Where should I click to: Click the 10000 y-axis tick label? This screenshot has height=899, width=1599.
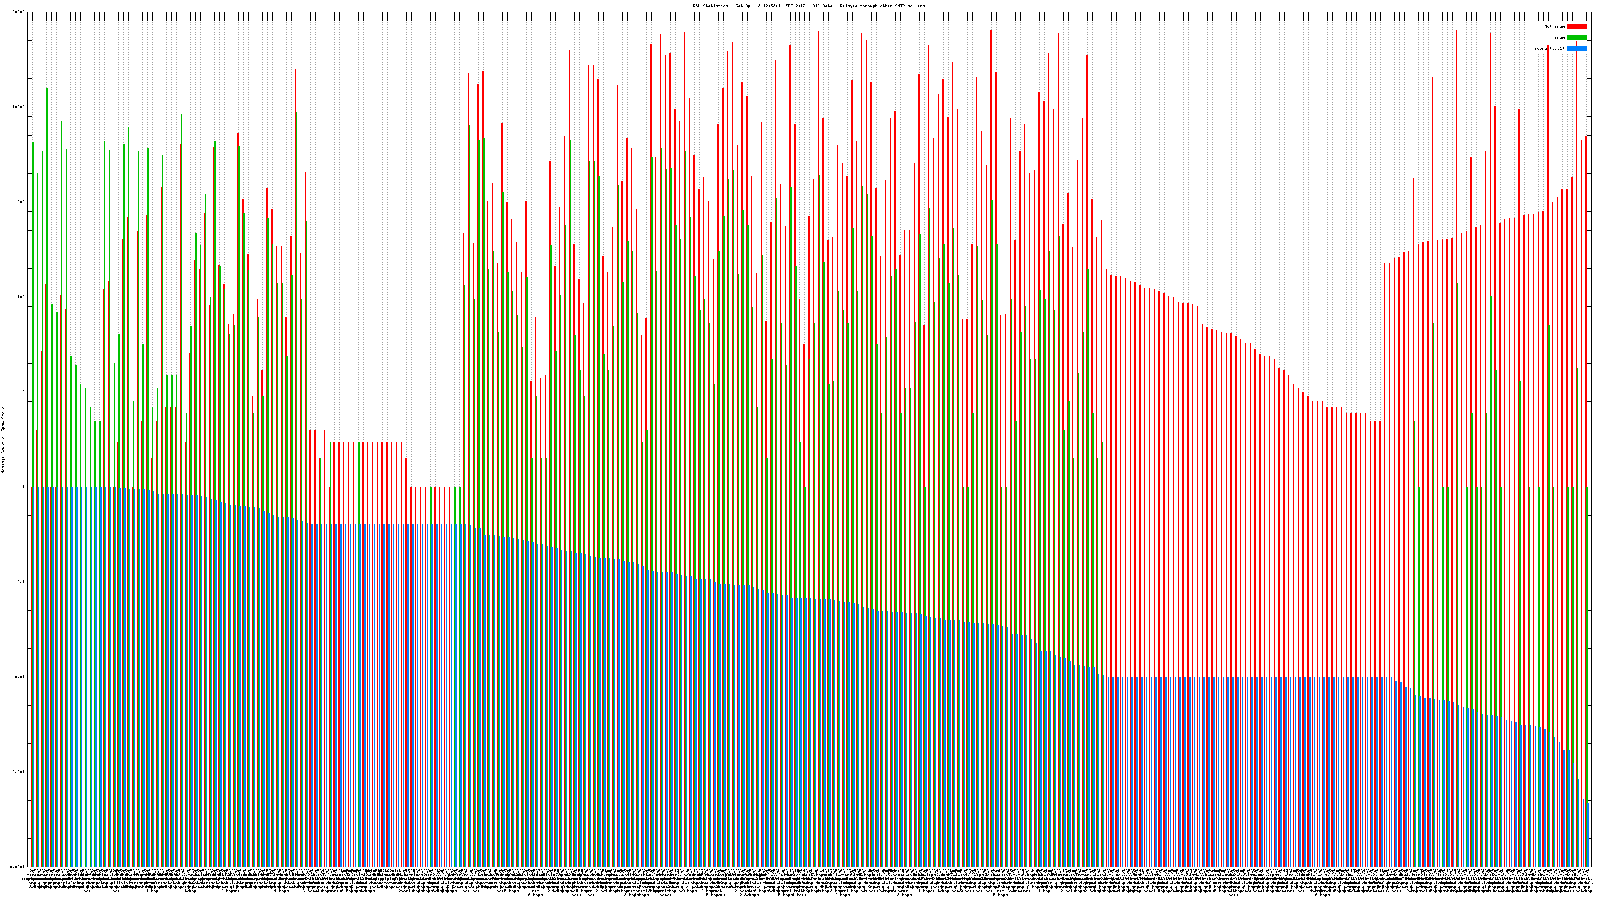[18, 107]
